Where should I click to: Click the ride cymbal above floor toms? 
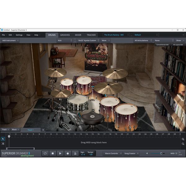click(108, 87)
